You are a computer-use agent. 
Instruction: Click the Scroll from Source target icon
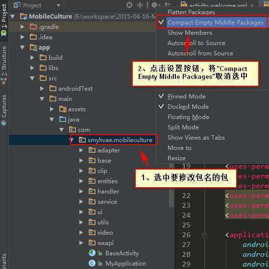point(129,5)
